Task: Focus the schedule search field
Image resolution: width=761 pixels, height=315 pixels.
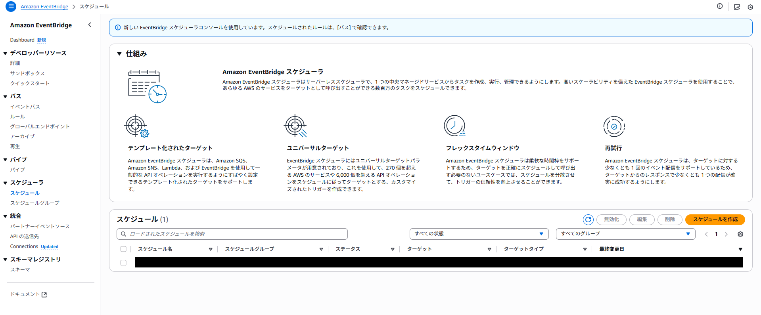Action: (232, 234)
